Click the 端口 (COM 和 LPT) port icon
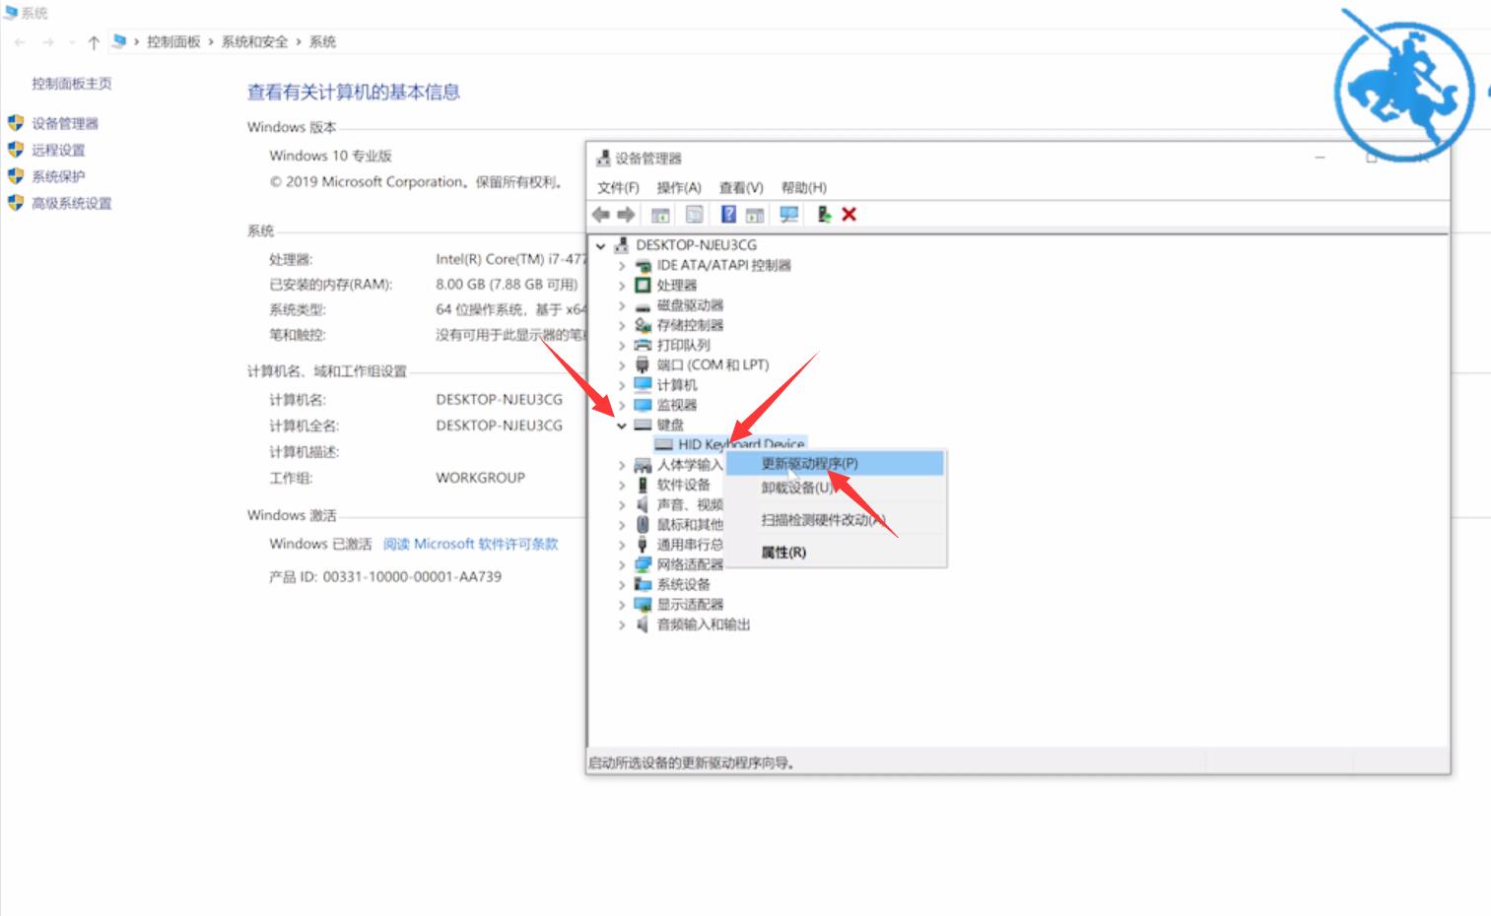Viewport: 1491px width, 916px height. click(x=644, y=365)
